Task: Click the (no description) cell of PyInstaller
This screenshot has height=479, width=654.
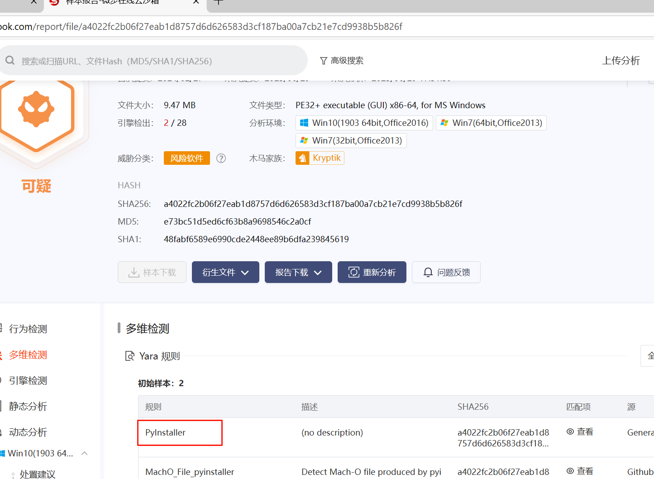Action: click(332, 432)
